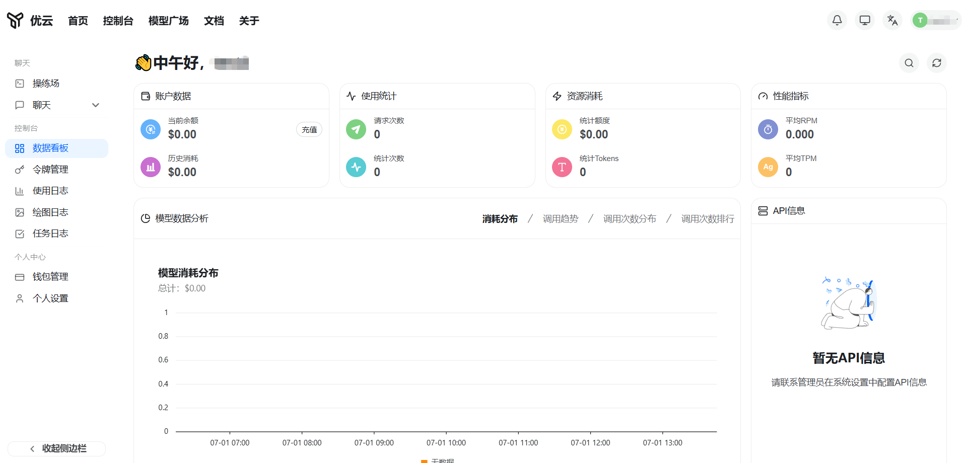Click the 平均TPM orange Ag icon
Viewport: 967px width, 463px height.
[768, 167]
